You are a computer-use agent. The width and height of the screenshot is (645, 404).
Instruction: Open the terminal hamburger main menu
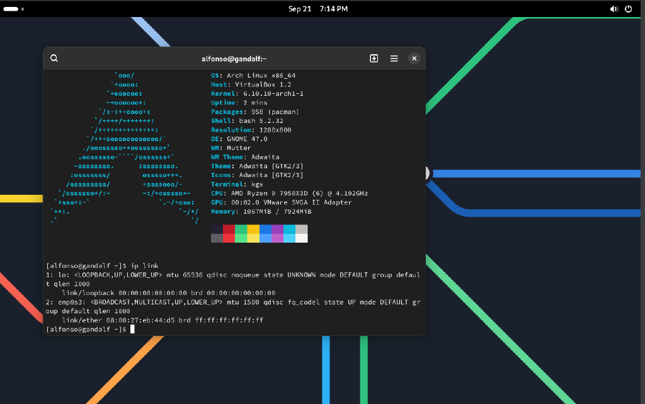[394, 59]
